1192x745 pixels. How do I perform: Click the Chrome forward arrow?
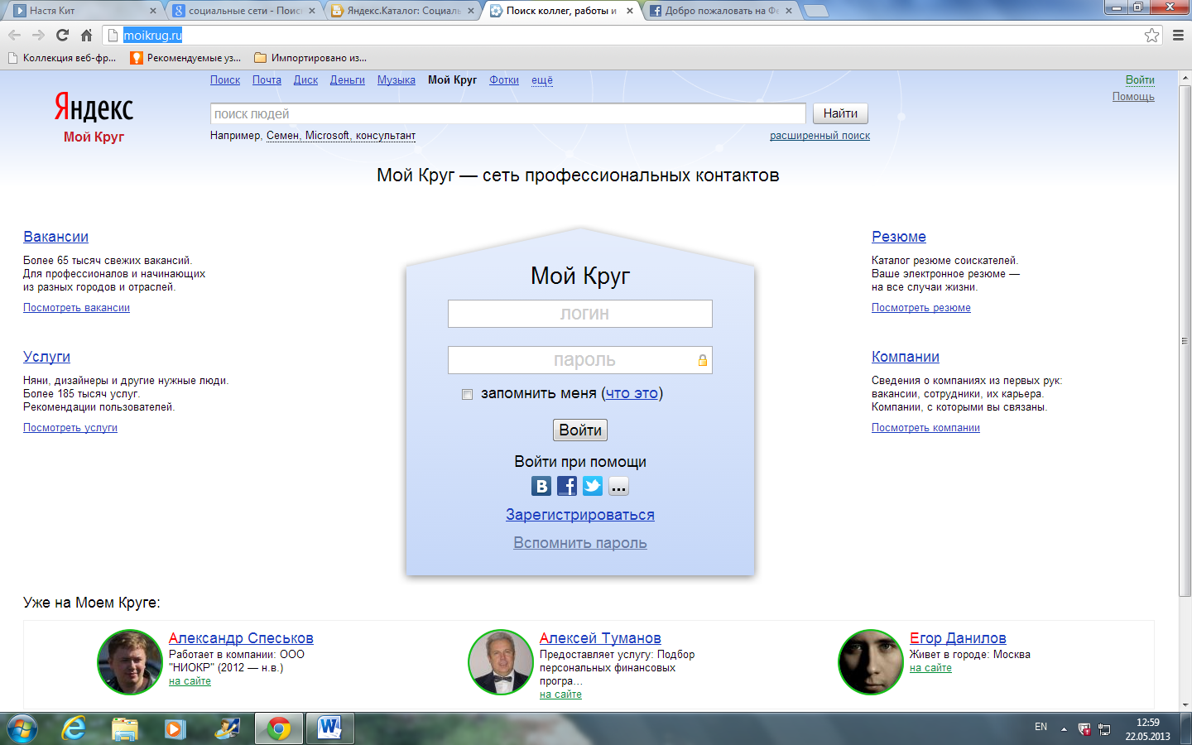[38, 35]
